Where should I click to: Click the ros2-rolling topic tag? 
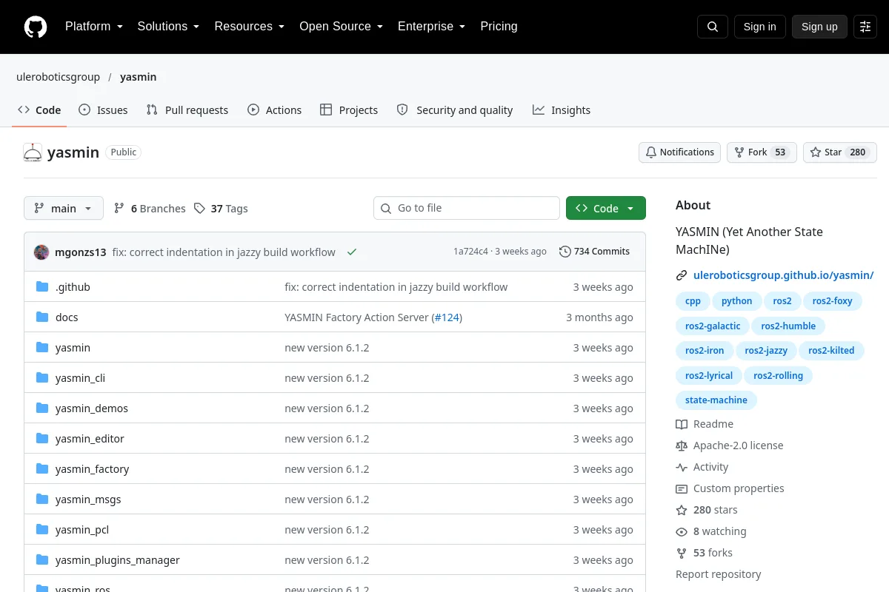tap(778, 376)
